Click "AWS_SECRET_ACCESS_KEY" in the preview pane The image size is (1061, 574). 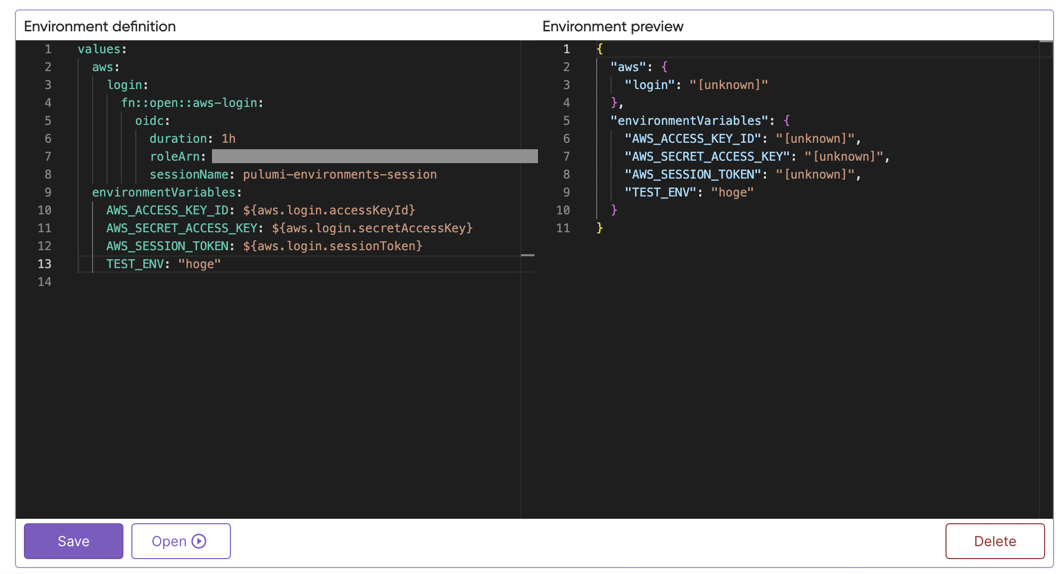point(708,157)
